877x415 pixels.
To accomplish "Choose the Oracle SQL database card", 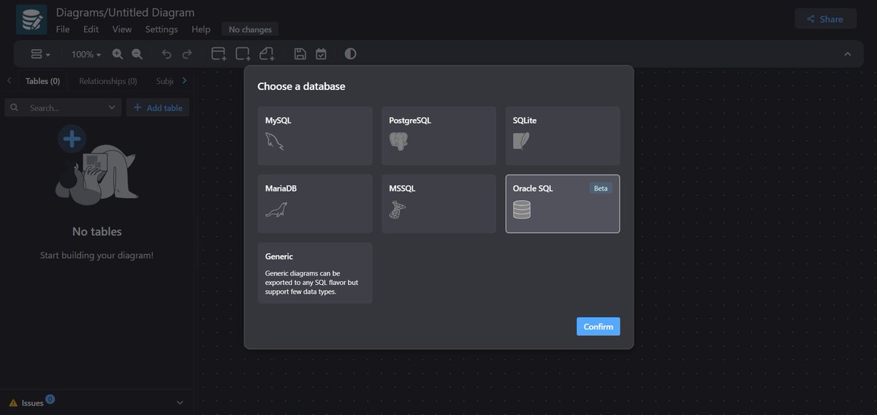I will (x=563, y=204).
